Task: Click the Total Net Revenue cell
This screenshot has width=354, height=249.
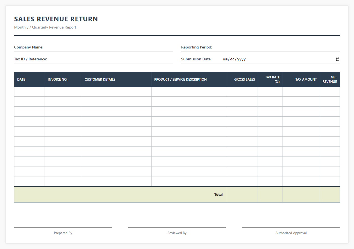Action: [x=330, y=194]
